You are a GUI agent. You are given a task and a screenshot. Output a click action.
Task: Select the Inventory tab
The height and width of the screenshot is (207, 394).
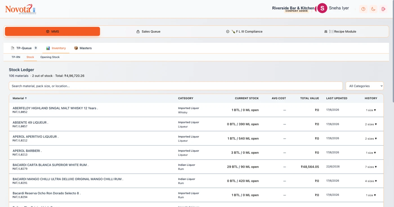[x=56, y=48]
